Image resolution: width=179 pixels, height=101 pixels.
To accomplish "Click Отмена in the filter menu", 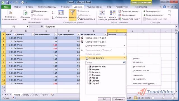I will 119,99.
